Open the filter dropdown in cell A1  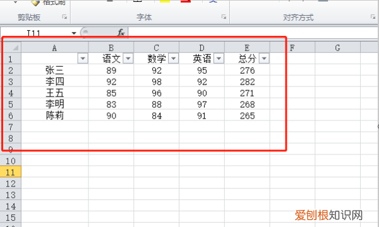point(83,59)
